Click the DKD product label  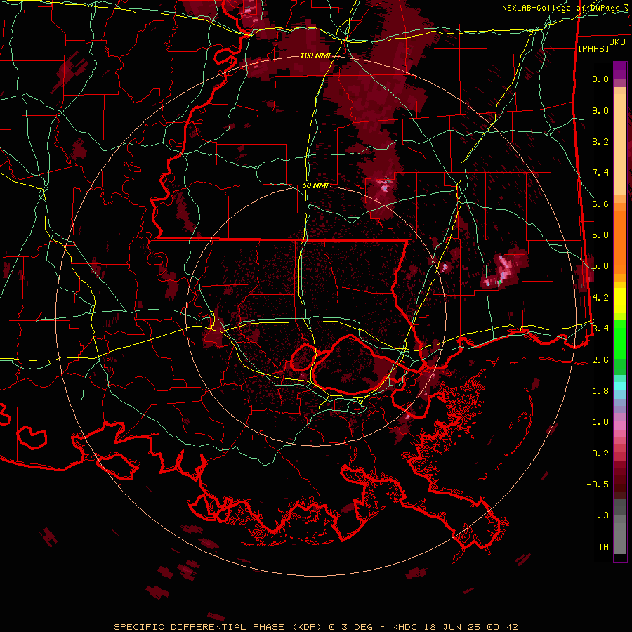point(617,42)
